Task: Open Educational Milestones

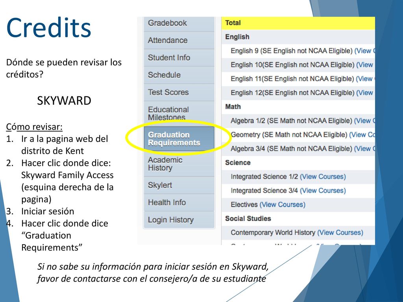Action: [x=179, y=113]
